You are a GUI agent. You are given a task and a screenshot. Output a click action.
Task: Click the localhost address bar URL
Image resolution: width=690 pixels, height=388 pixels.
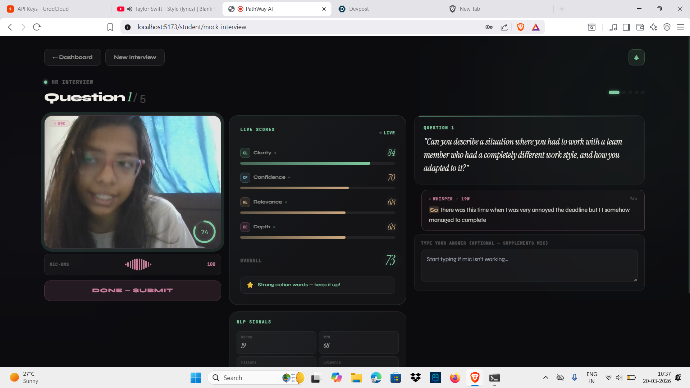192,27
